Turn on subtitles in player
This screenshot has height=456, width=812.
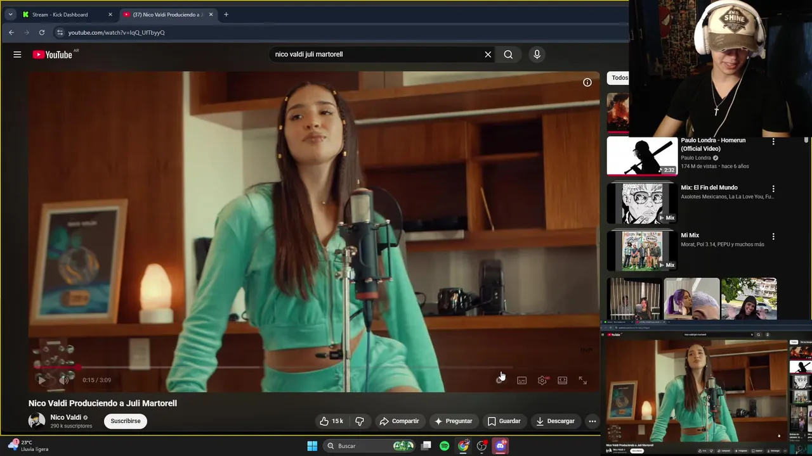pyautogui.click(x=521, y=380)
